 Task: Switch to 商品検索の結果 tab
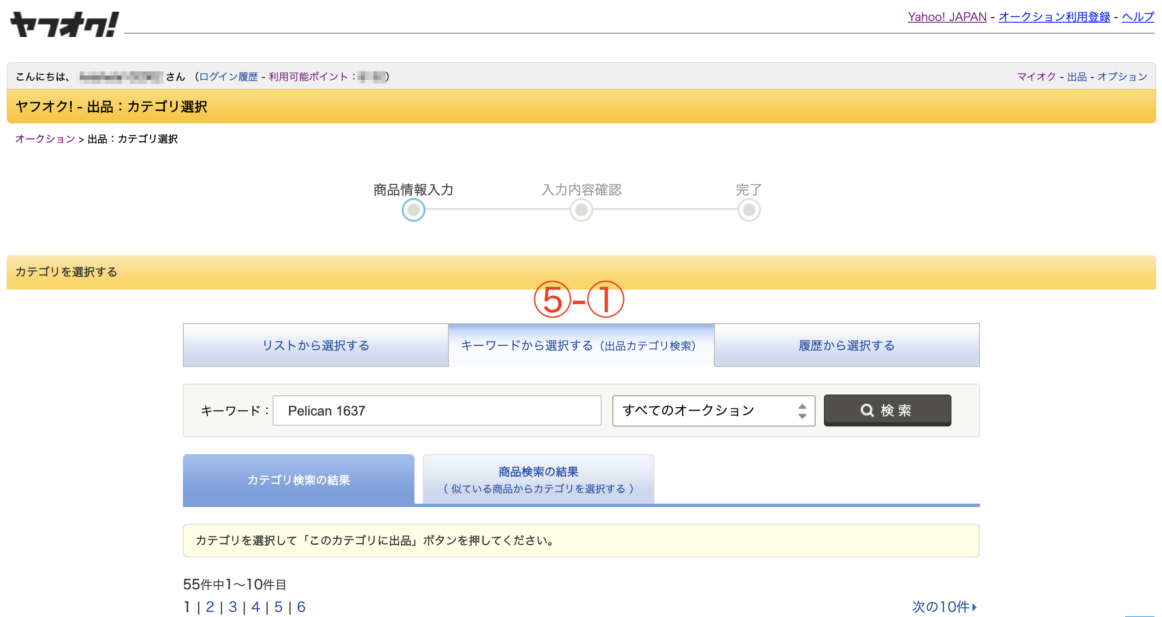pos(538,479)
